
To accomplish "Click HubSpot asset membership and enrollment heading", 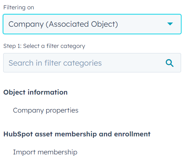I will (x=77, y=134).
